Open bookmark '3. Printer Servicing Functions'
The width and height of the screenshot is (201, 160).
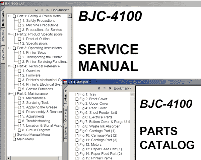[x=45, y=62]
